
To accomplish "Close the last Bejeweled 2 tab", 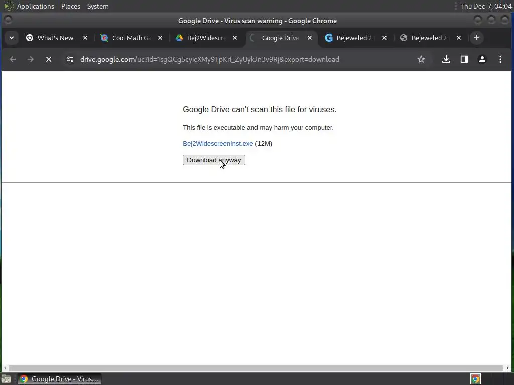I will tap(459, 38).
